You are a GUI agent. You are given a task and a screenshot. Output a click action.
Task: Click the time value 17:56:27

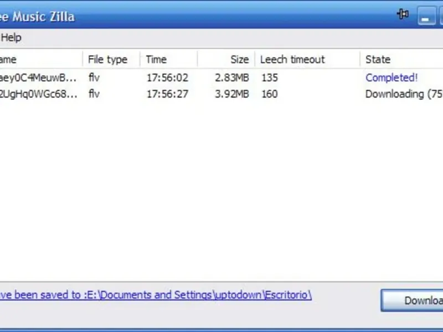tap(167, 94)
